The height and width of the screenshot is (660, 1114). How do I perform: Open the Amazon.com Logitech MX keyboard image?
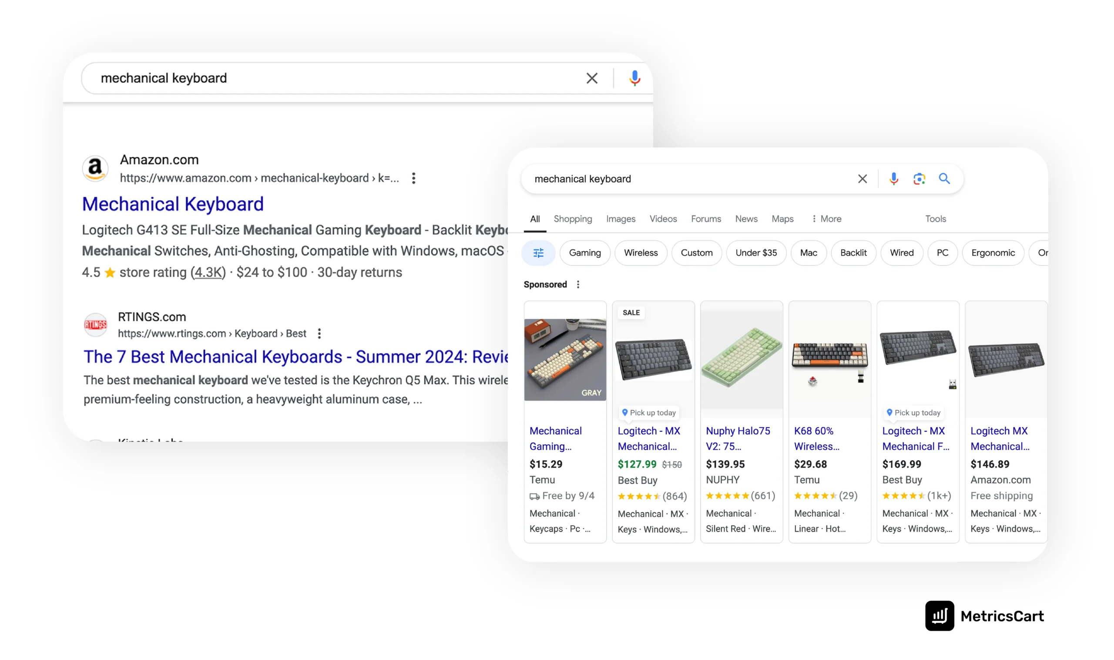[1006, 359]
